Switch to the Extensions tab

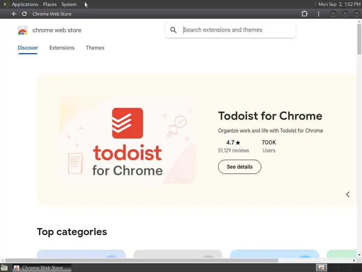coord(62,48)
